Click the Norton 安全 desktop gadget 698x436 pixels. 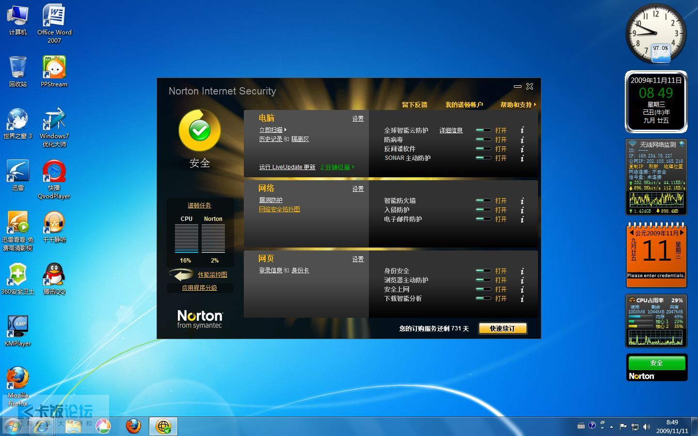[x=656, y=368]
